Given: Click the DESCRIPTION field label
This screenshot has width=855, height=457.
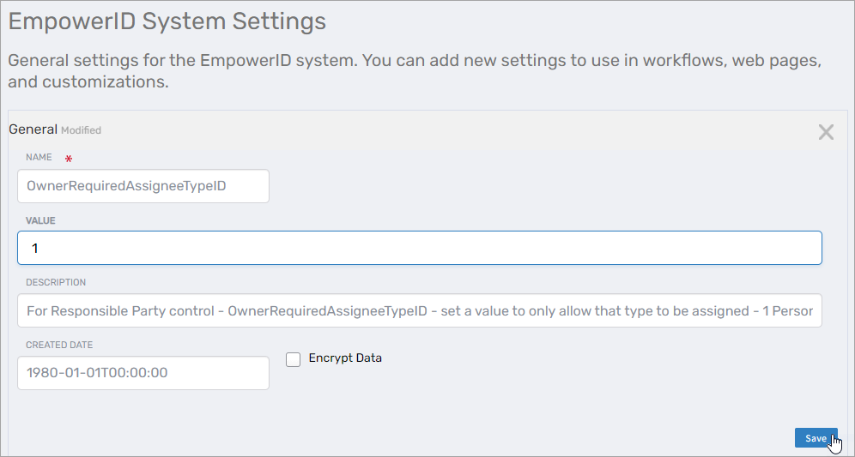Looking at the screenshot, I should click(56, 282).
